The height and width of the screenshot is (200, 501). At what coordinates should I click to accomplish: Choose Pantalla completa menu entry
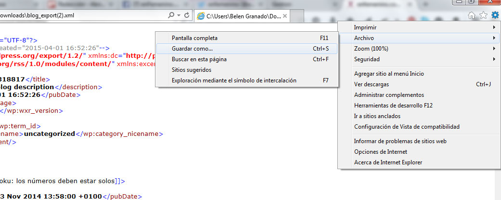(194, 38)
